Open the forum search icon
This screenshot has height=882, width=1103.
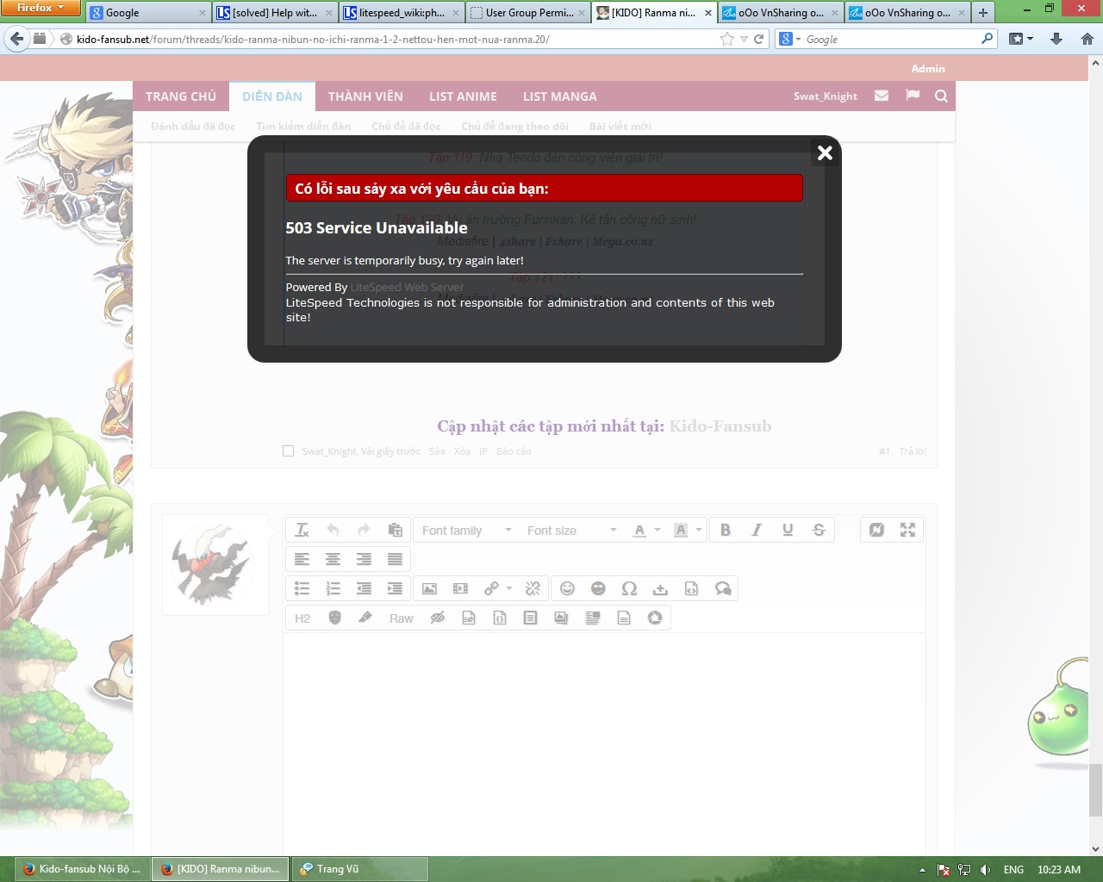(x=941, y=96)
